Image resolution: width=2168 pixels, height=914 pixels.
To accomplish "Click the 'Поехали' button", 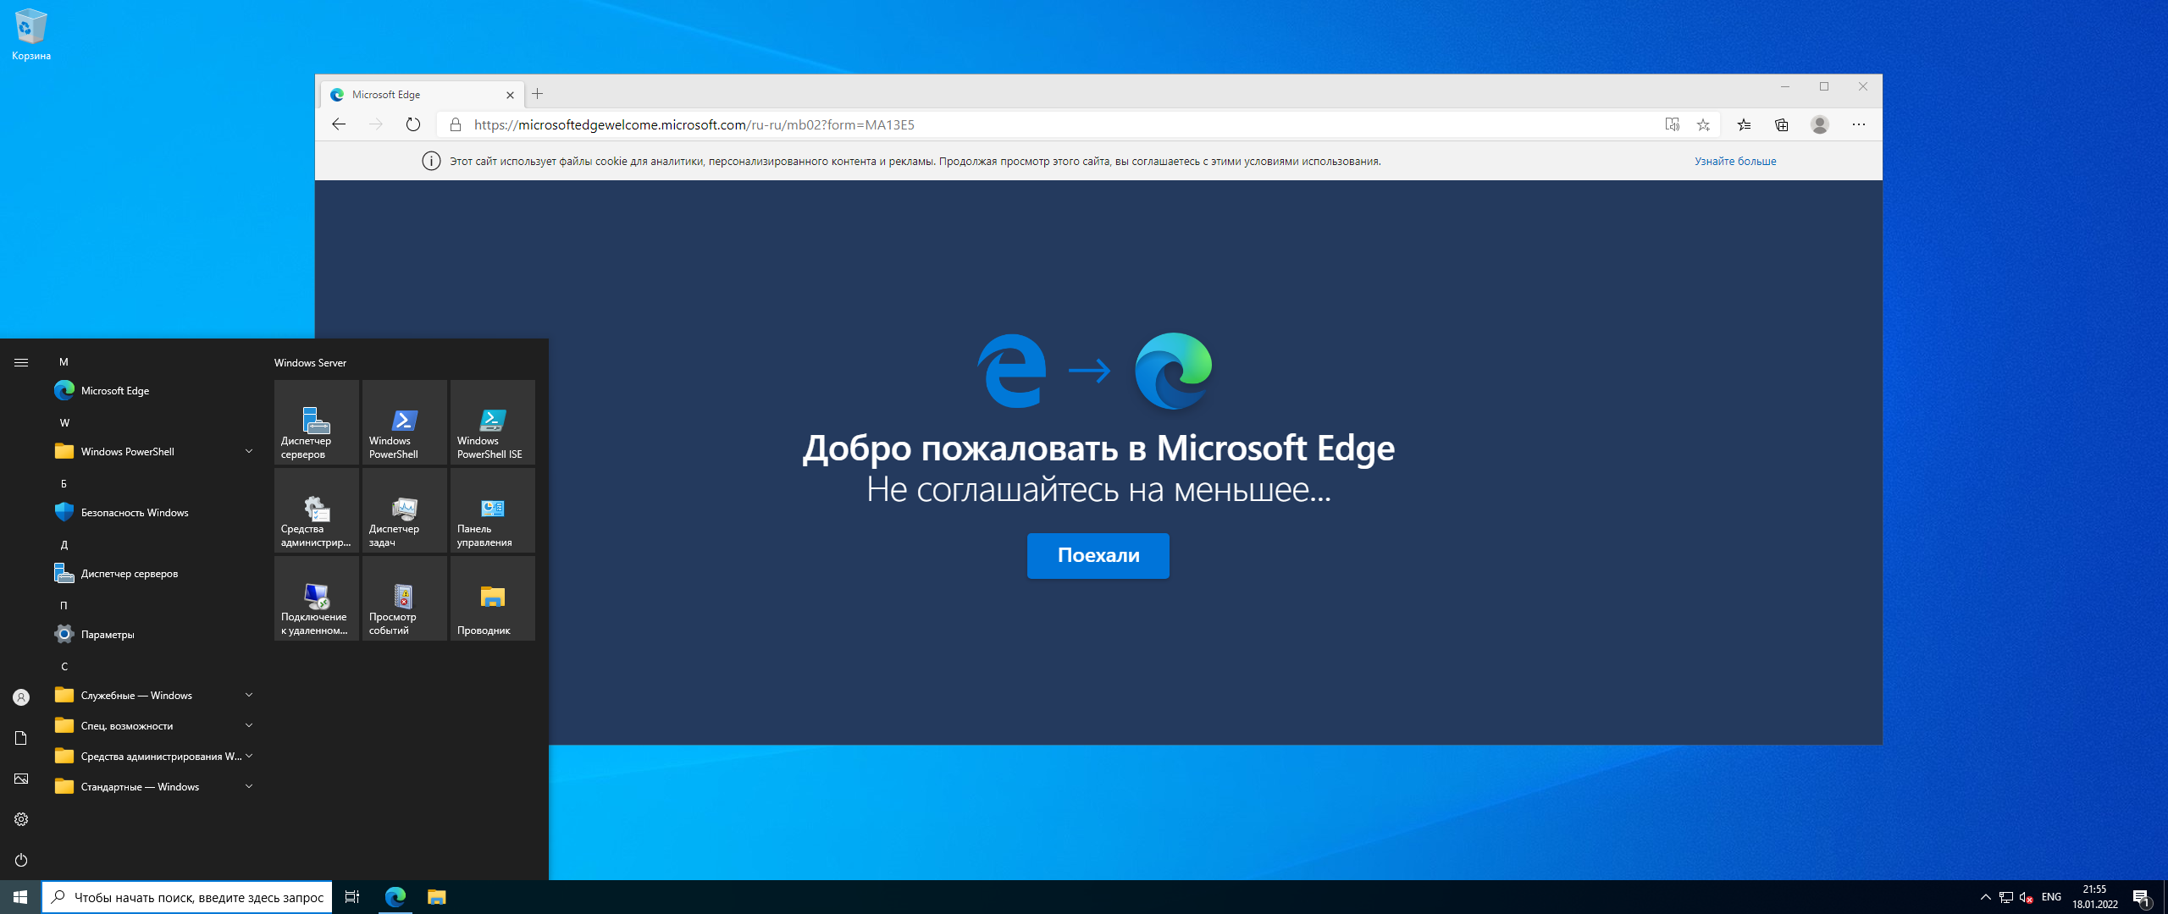I will 1098,555.
